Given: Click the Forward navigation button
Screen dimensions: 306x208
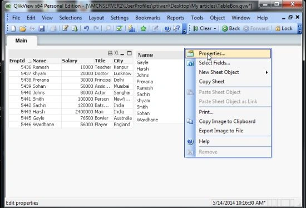Looking at the screenshot, I should [256, 28].
